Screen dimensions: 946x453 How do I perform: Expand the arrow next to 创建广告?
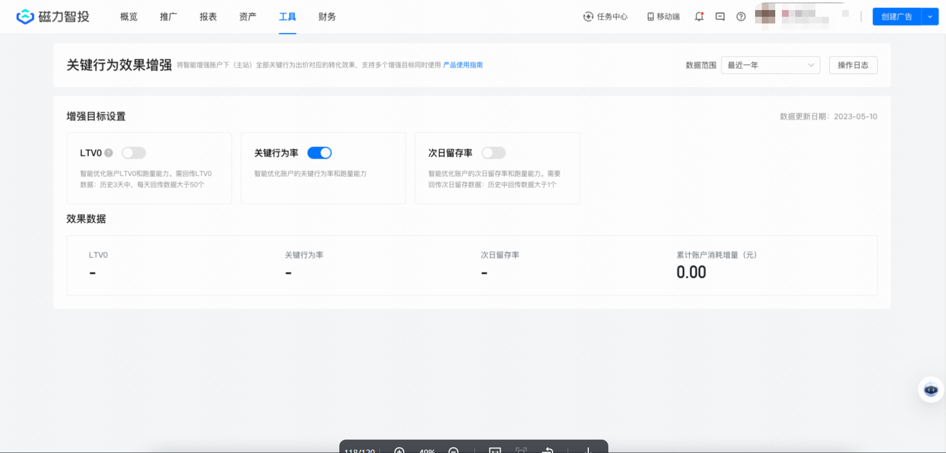(930, 17)
